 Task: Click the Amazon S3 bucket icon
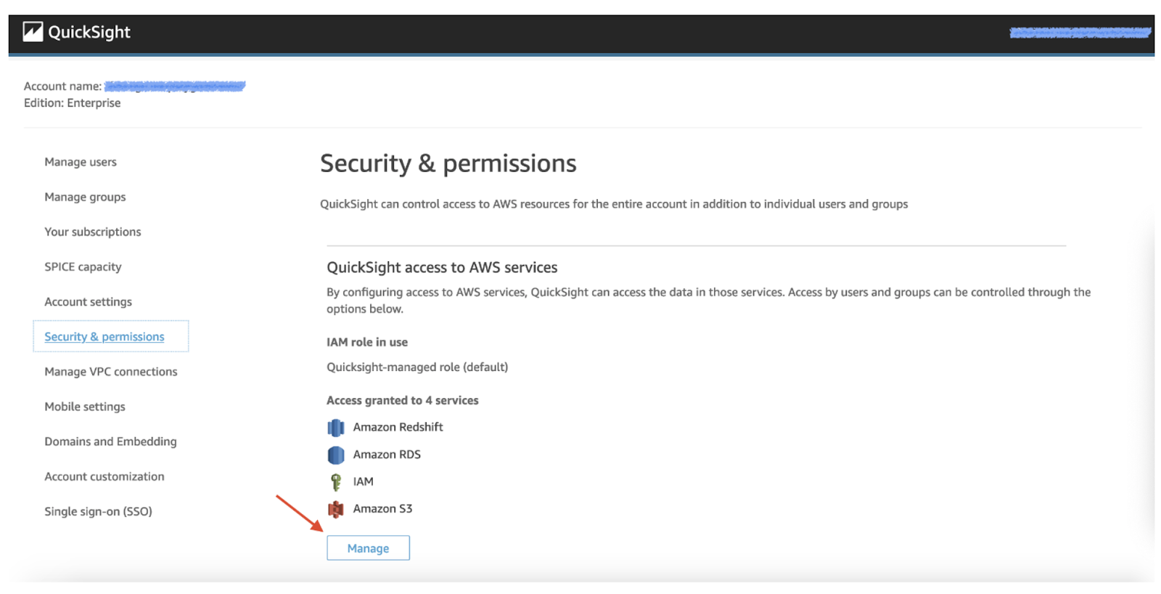click(x=335, y=510)
